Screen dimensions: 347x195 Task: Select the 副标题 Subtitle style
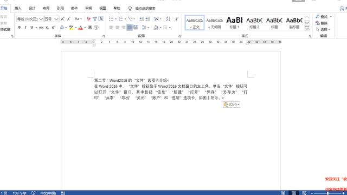click(294, 23)
